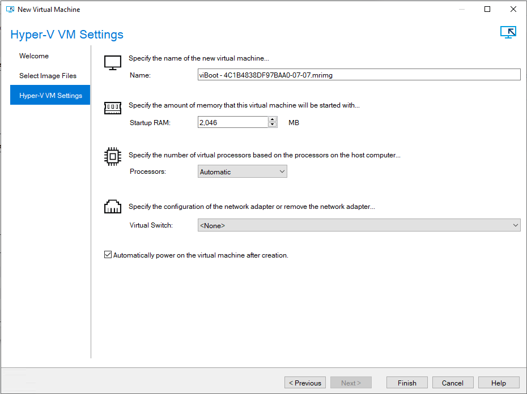This screenshot has width=527, height=394.
Task: Click the viBoot logo icon at top right
Action: 508,33
